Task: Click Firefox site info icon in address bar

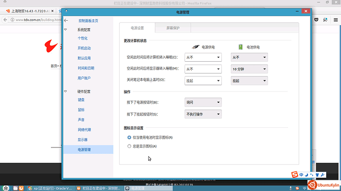Action: (13, 20)
